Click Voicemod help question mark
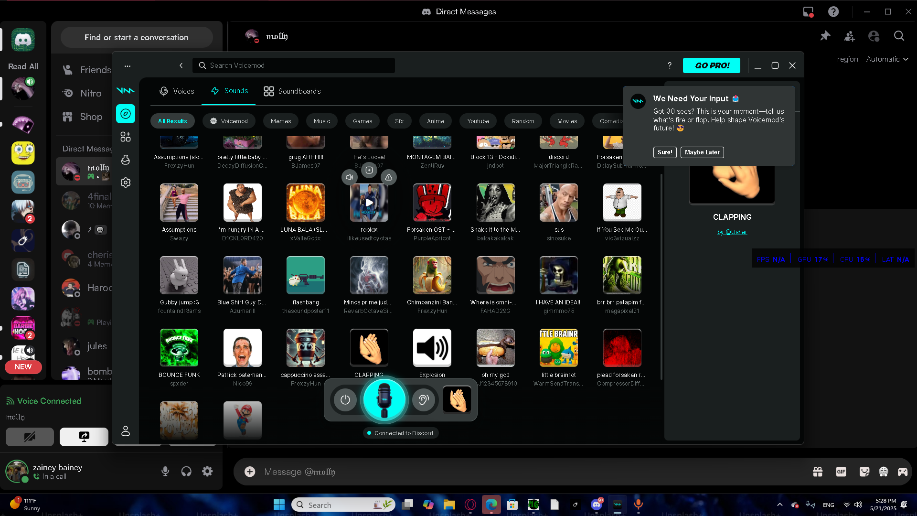917x516 pixels. tap(670, 65)
